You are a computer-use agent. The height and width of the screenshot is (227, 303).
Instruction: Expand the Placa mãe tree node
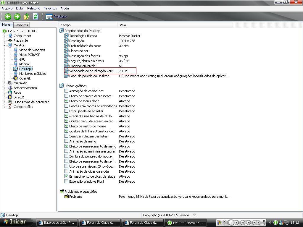pyautogui.click(x=4, y=40)
